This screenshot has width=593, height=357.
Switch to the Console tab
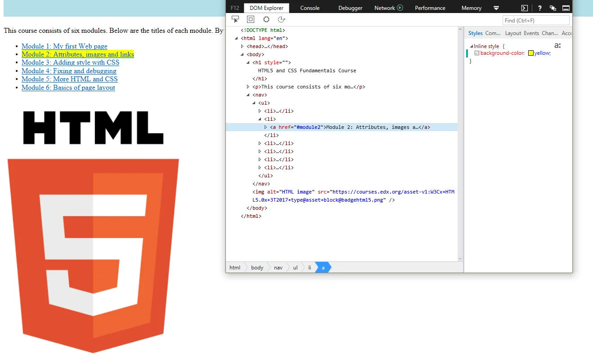coord(310,8)
